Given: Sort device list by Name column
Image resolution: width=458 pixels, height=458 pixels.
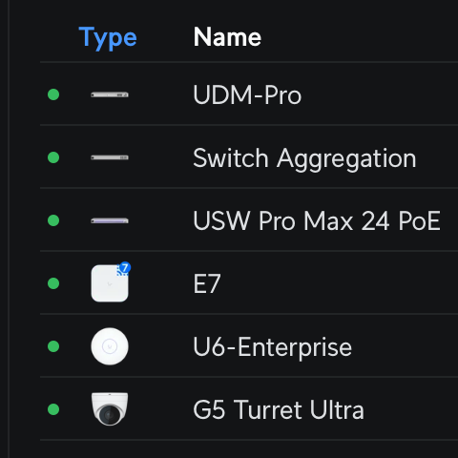Looking at the screenshot, I should point(227,37).
